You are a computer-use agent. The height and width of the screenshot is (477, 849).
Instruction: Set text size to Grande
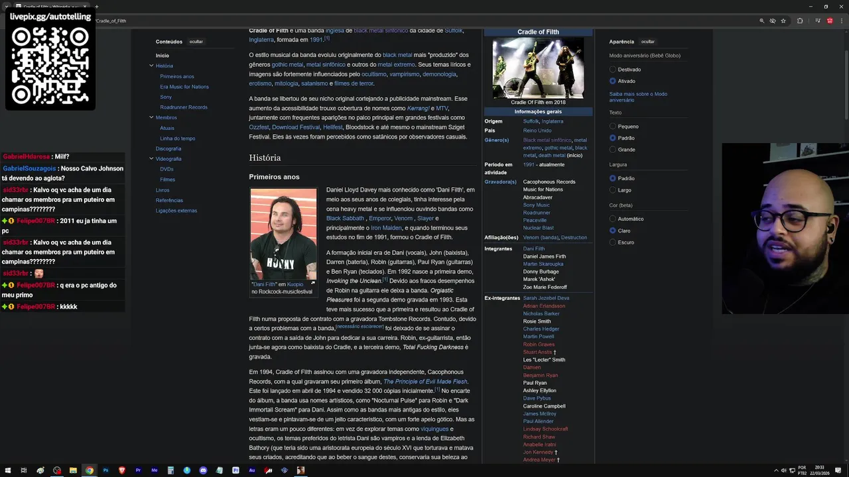click(613, 150)
